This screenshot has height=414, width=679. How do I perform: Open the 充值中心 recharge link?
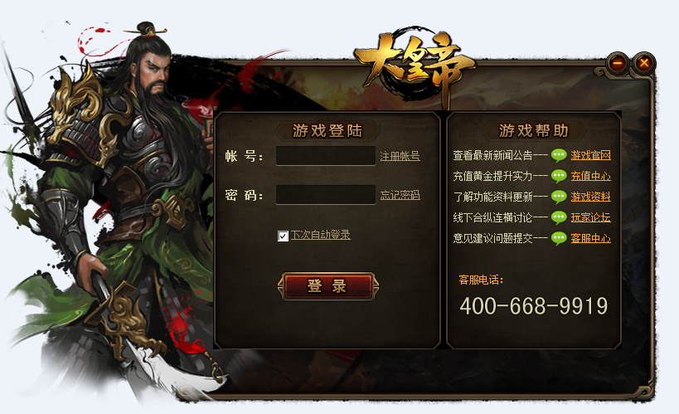[590, 176]
